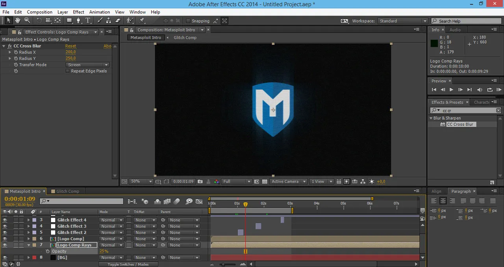Click the Opacity keyframe in the timeline
This screenshot has height=267, width=504.
[x=245, y=251]
